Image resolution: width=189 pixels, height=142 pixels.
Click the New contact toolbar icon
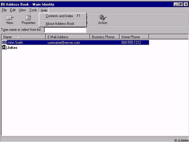point(9,18)
